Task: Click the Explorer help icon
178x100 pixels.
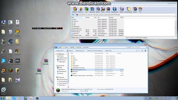Action: (x=145, y=51)
